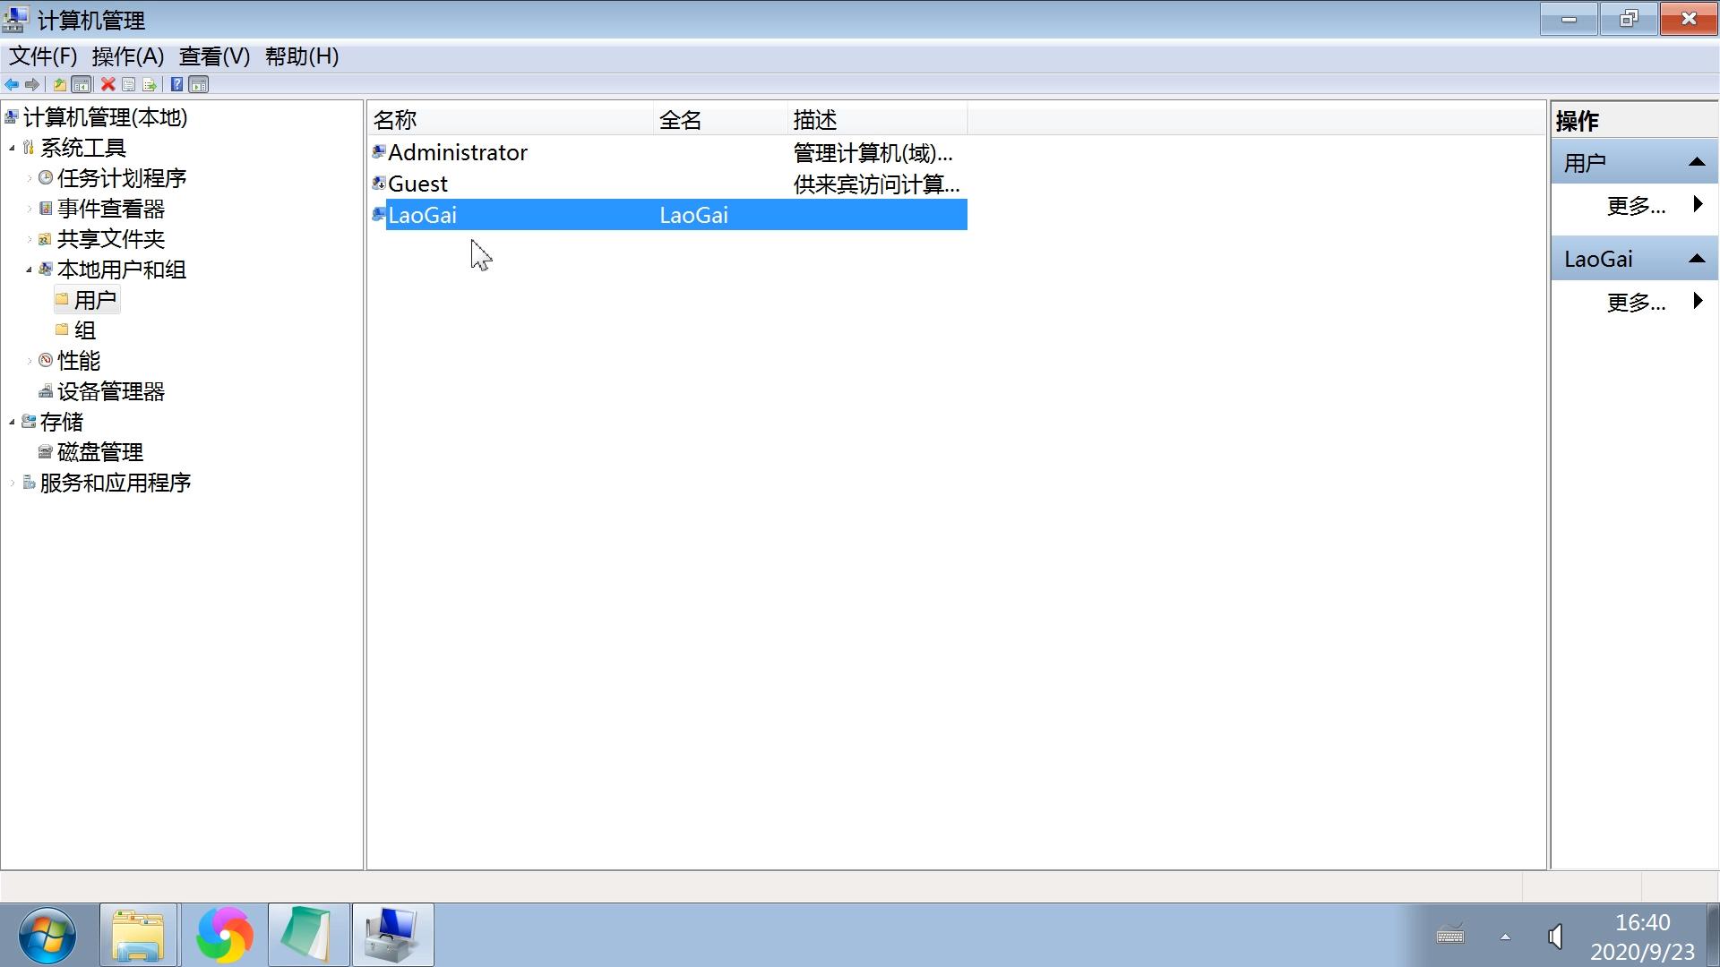The height and width of the screenshot is (967, 1720).
Task: Click 更多... under LaoGai actions
Action: click(1636, 303)
